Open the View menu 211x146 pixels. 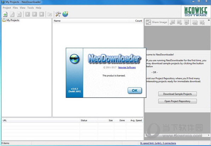[23, 8]
